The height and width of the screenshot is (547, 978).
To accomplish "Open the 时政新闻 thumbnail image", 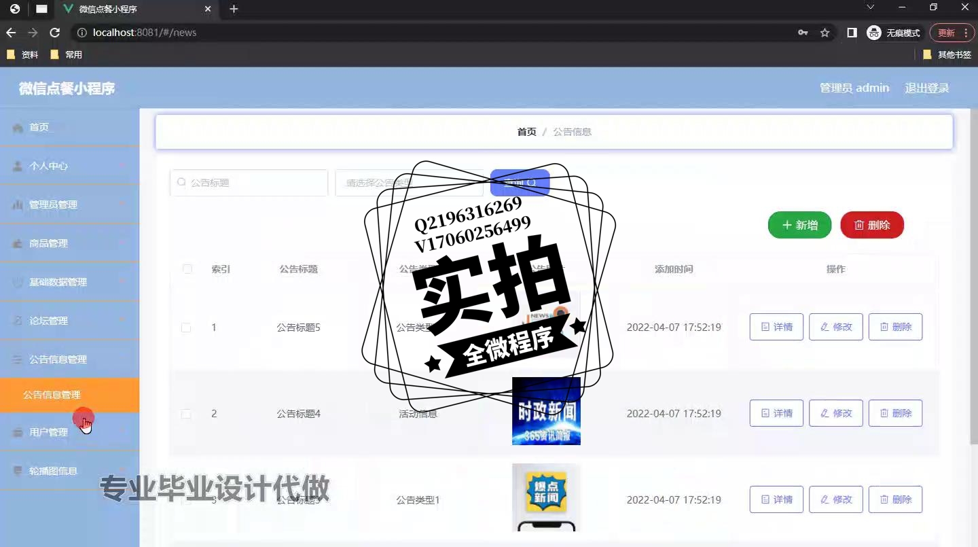I will (546, 411).
